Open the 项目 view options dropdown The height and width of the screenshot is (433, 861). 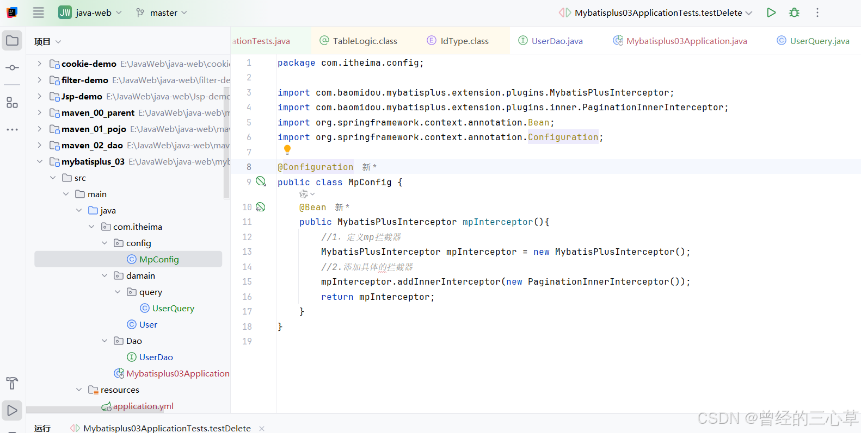(58, 42)
